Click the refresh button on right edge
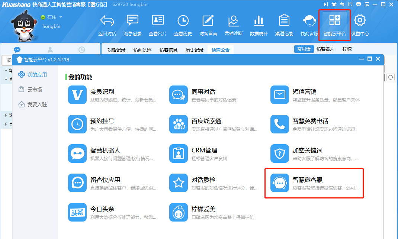The width and height of the screenshot is (398, 239). click(390, 77)
